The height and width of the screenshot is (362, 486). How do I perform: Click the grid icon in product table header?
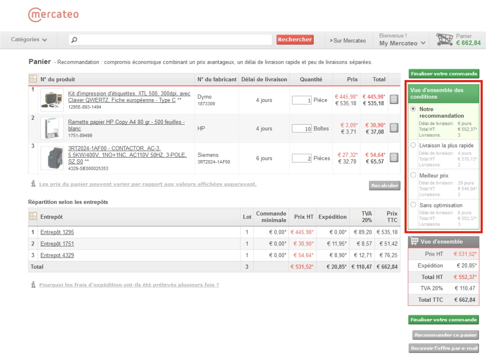(33, 79)
